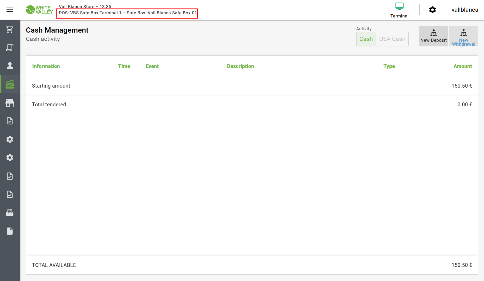Screen dimensions: 484x281
Task: Open the customer profile sidebar icon
Action: click(10, 66)
